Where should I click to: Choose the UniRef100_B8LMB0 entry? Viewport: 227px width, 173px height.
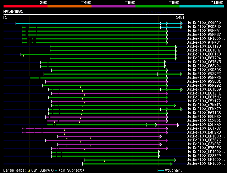[x=204, y=117]
